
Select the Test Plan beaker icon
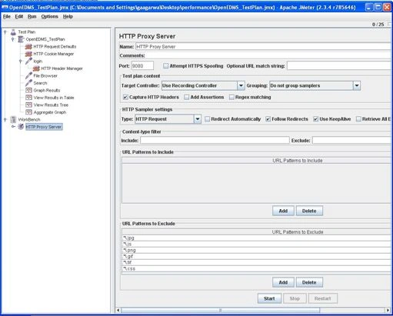[13, 32]
